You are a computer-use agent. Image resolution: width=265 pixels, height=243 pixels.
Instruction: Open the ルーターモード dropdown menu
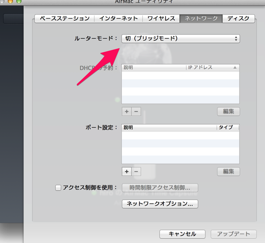coord(180,39)
